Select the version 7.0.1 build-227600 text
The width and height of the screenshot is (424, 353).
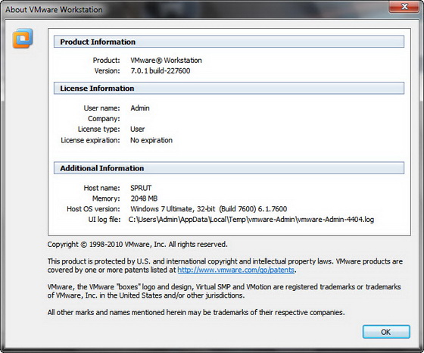(161, 71)
